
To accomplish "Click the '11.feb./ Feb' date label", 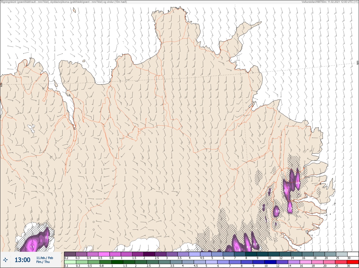I will pos(45,258).
